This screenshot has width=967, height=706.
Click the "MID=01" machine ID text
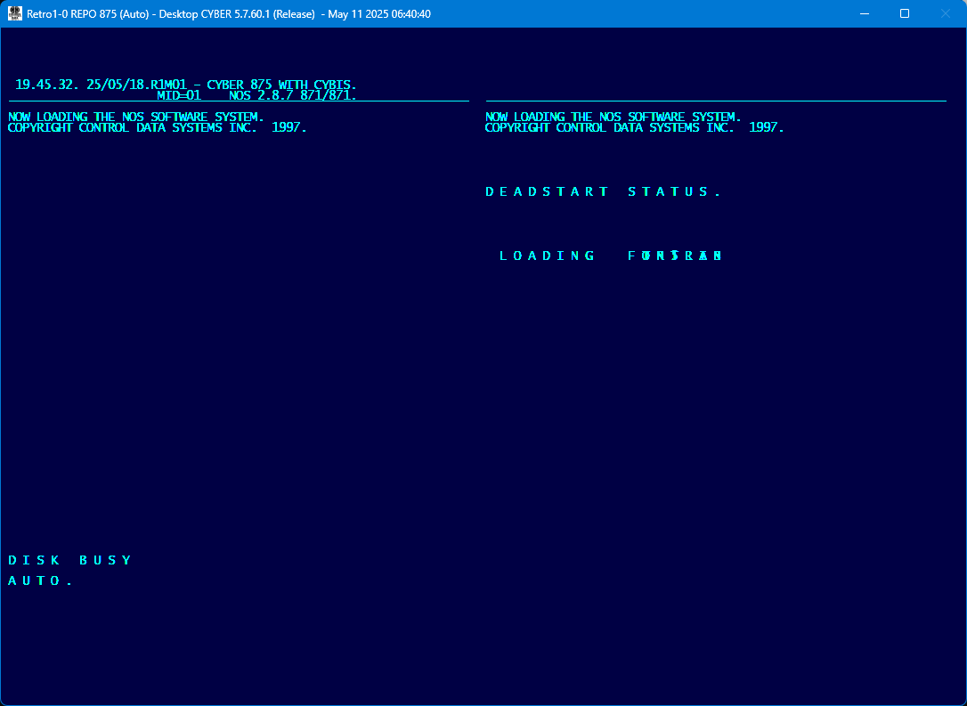(179, 94)
